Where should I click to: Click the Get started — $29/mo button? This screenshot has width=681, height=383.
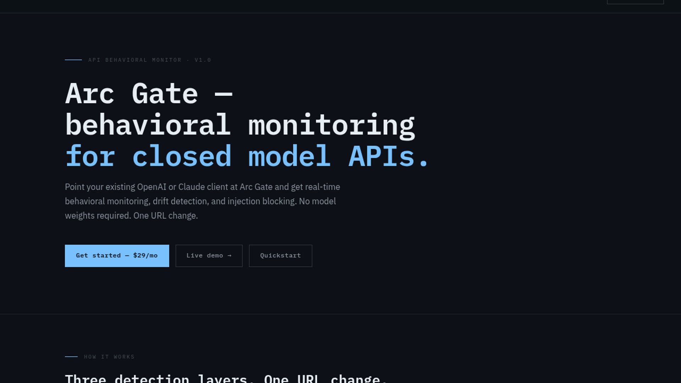tap(117, 256)
